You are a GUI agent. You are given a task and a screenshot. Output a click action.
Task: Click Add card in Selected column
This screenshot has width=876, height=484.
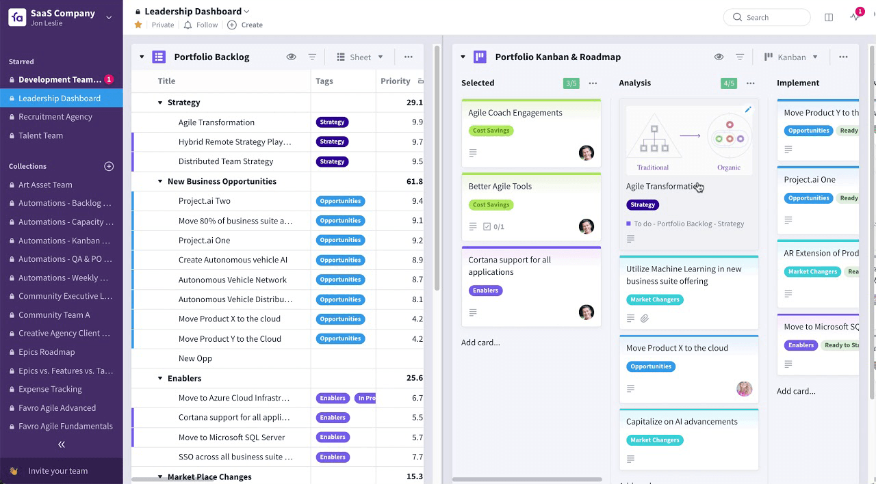pyautogui.click(x=480, y=342)
